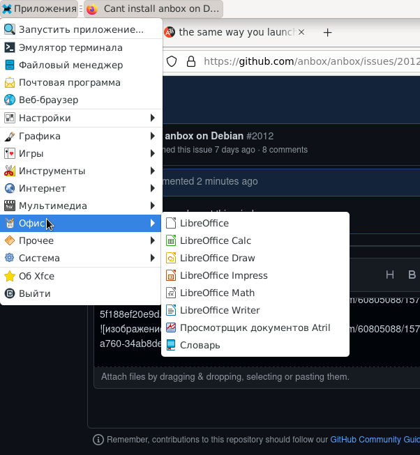Toggle bold with B toolbar button

412,275
